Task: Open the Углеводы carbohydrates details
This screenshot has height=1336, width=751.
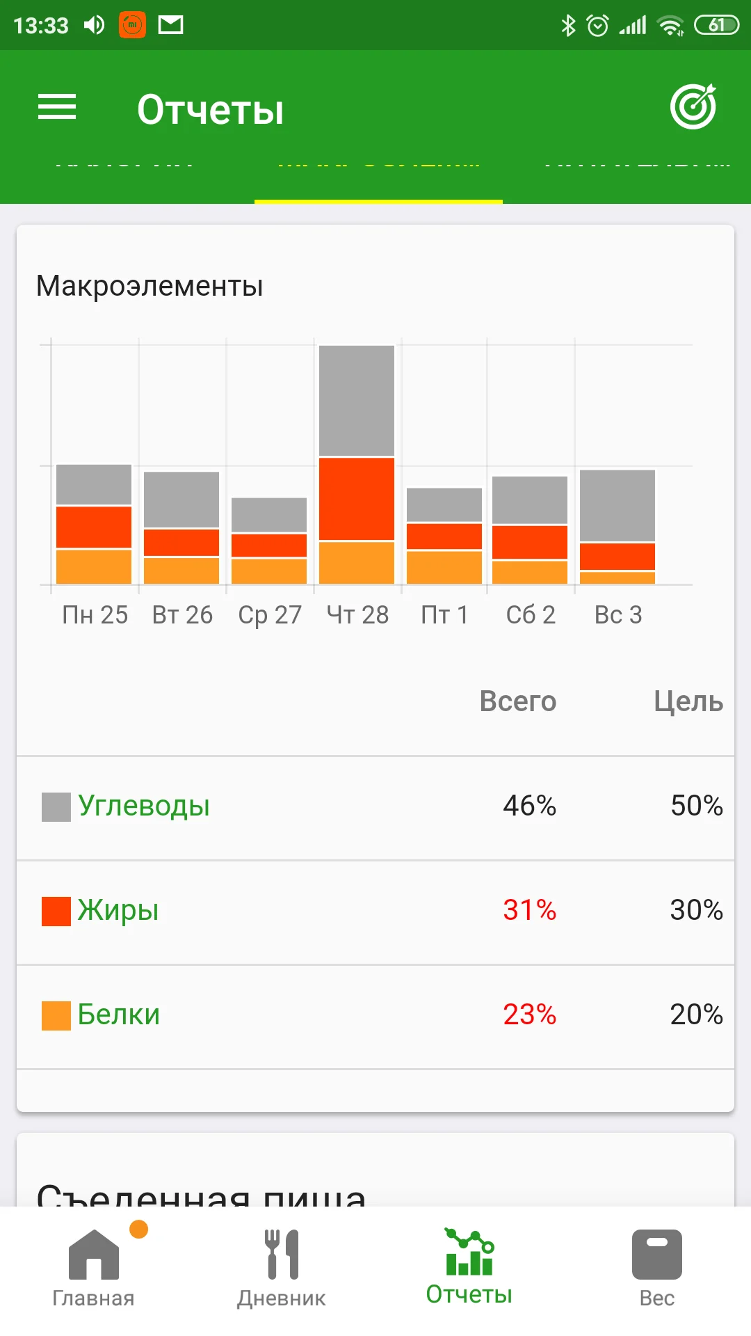Action: click(144, 806)
